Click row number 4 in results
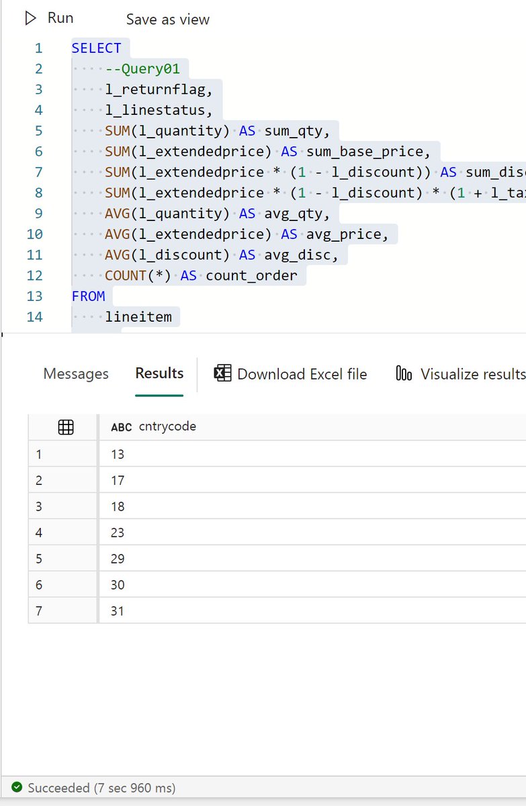The width and height of the screenshot is (526, 806). coord(39,533)
